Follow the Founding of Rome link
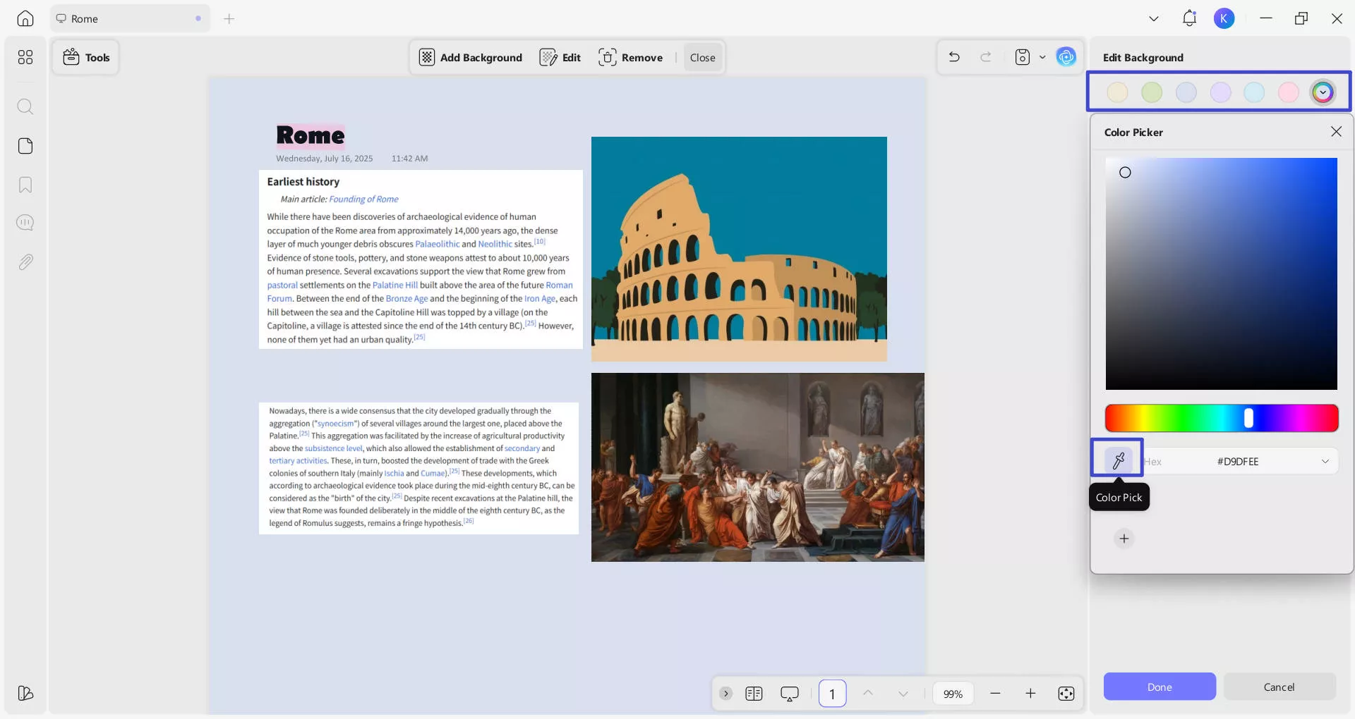The height and width of the screenshot is (719, 1355). pyautogui.click(x=363, y=199)
